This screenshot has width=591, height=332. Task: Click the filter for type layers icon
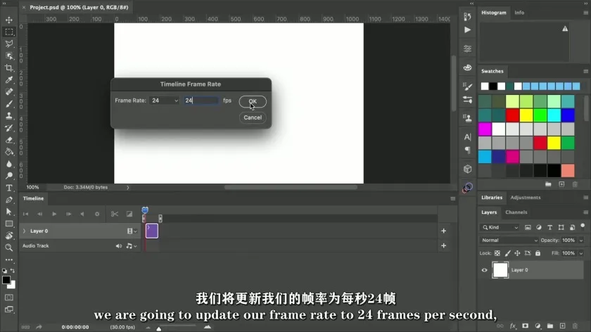pos(549,228)
